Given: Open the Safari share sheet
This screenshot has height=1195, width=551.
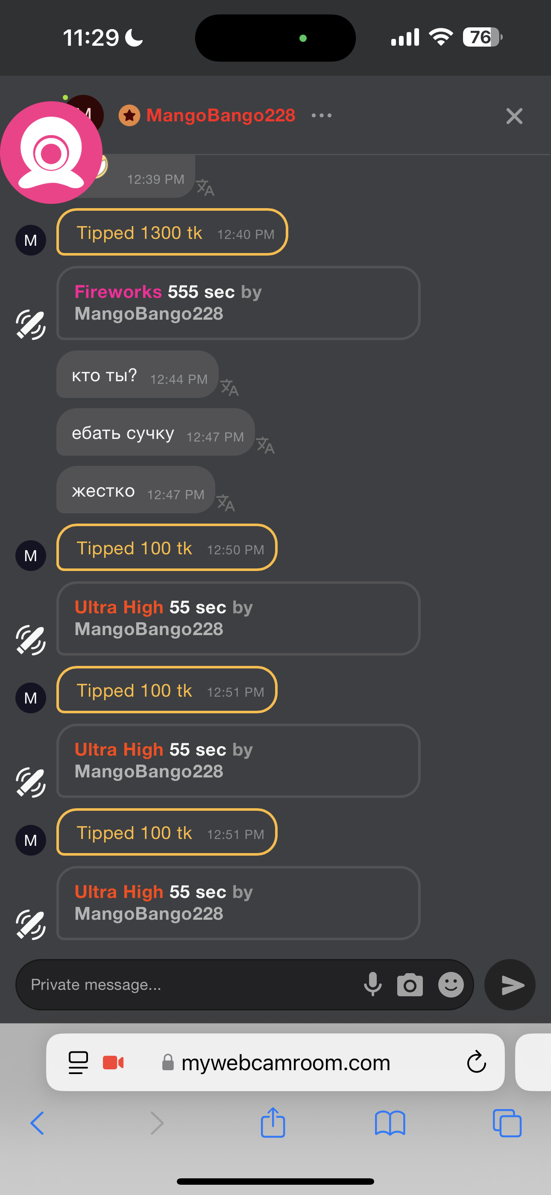Looking at the screenshot, I should 273,1123.
